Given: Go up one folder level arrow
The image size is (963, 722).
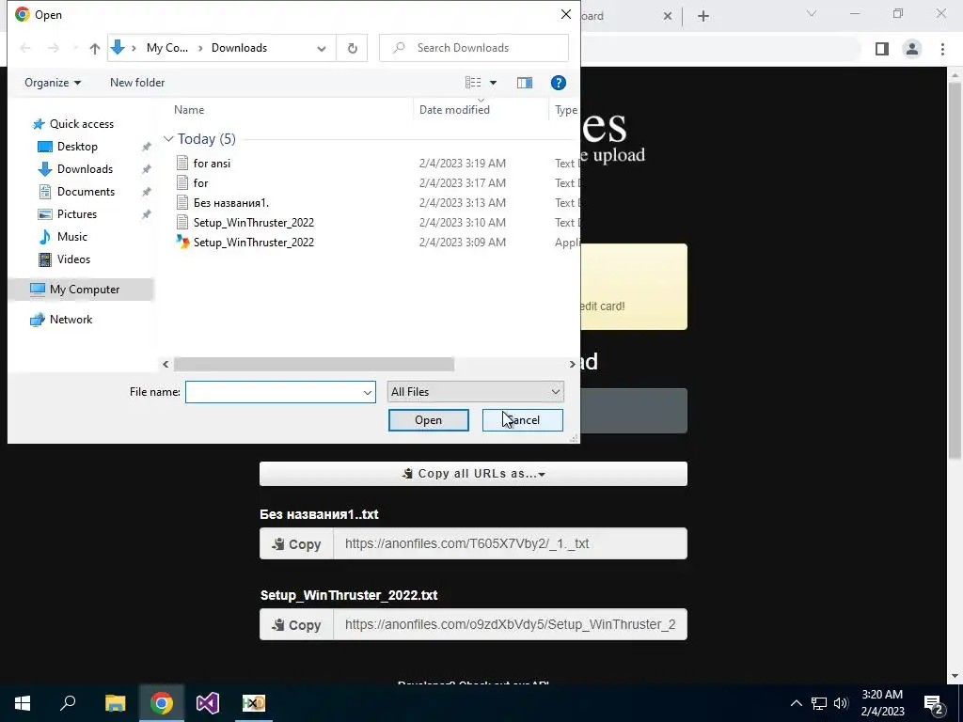Looking at the screenshot, I should (95, 49).
